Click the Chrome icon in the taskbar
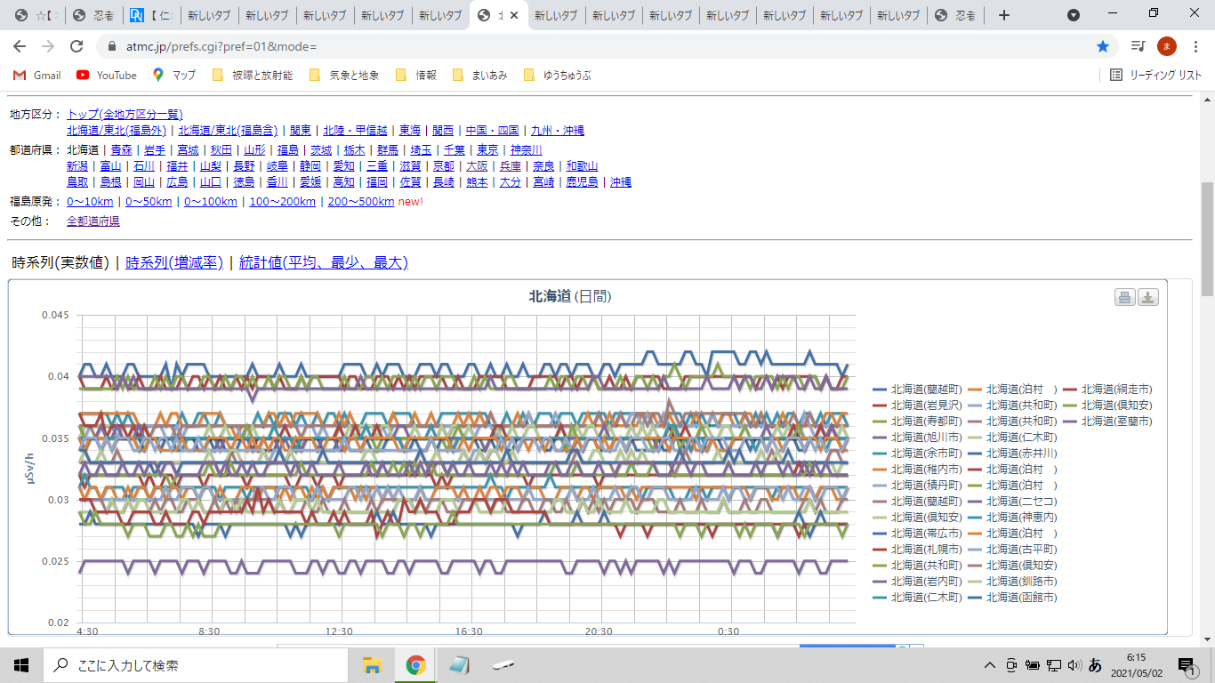 point(415,665)
